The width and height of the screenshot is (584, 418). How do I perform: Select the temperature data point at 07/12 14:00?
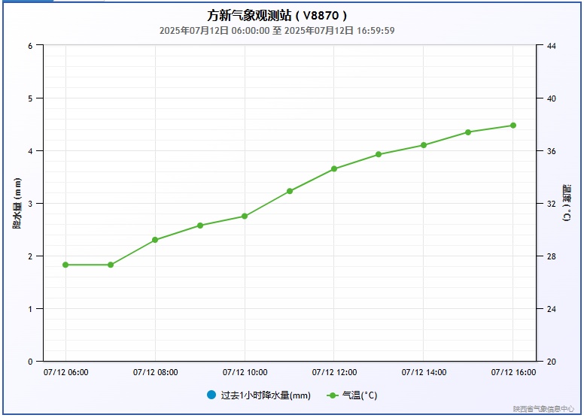[424, 145]
